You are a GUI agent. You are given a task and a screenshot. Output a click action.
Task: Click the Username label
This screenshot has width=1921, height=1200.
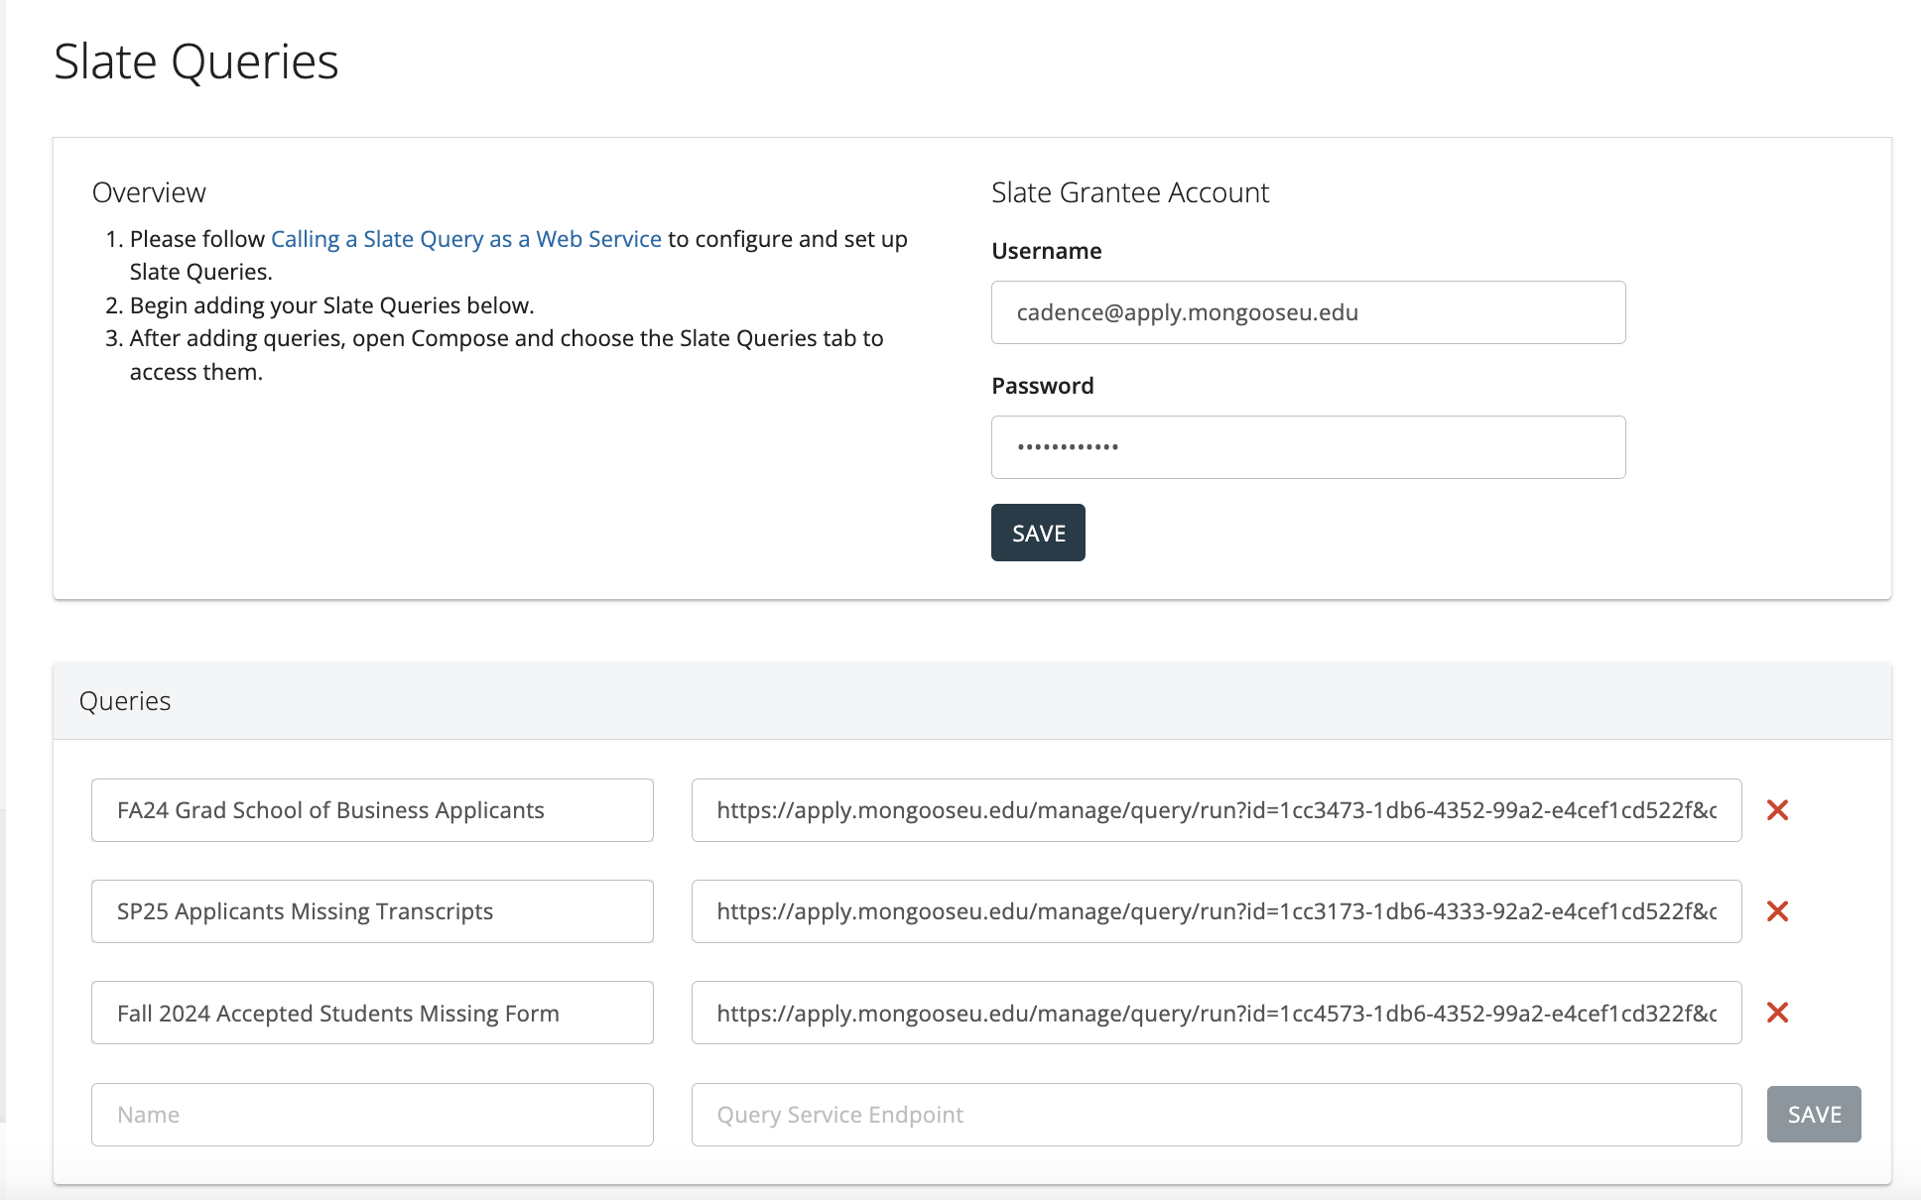pos(1046,251)
